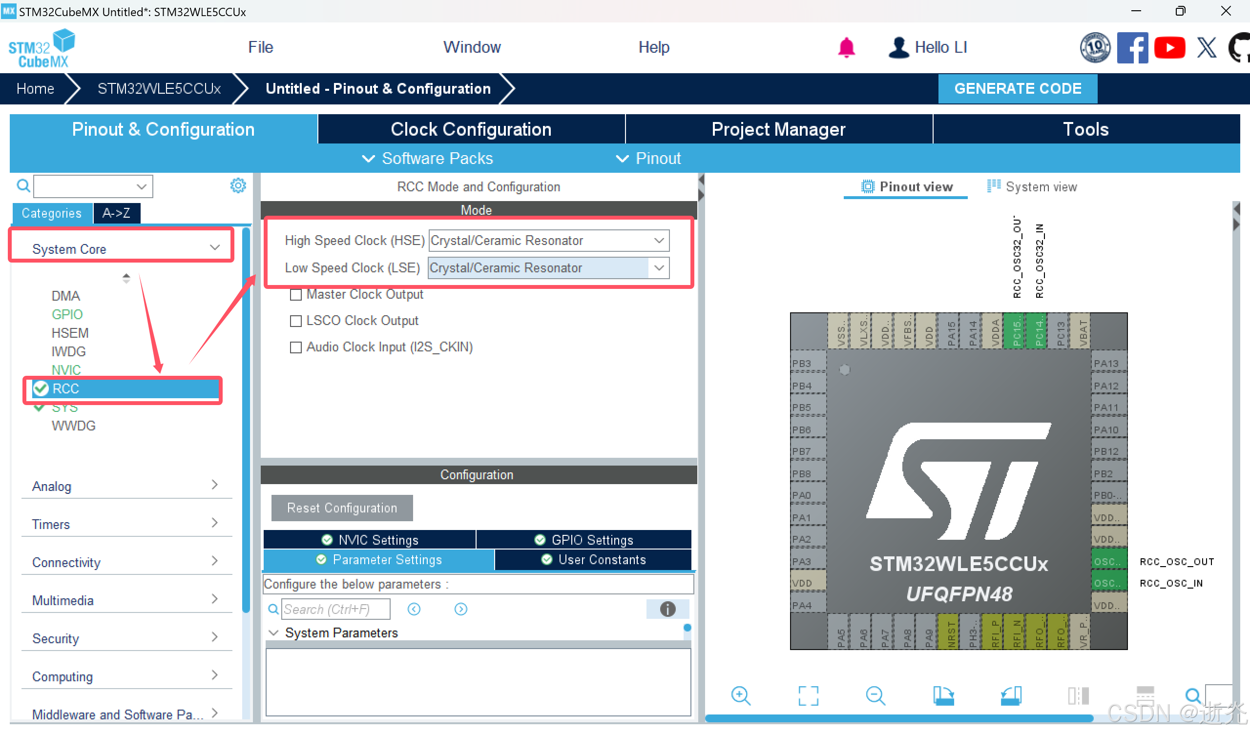
Task: Click the STM32WLE5CCUx breadcrumb
Action: [x=159, y=88]
